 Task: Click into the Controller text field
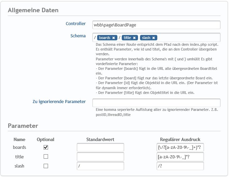(x=156, y=25)
